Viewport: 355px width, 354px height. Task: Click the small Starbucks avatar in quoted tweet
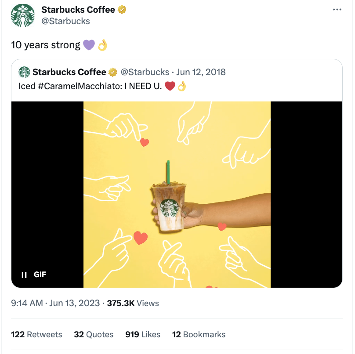click(24, 72)
